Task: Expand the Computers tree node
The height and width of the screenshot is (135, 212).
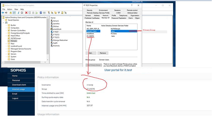Action: coord(6,28)
